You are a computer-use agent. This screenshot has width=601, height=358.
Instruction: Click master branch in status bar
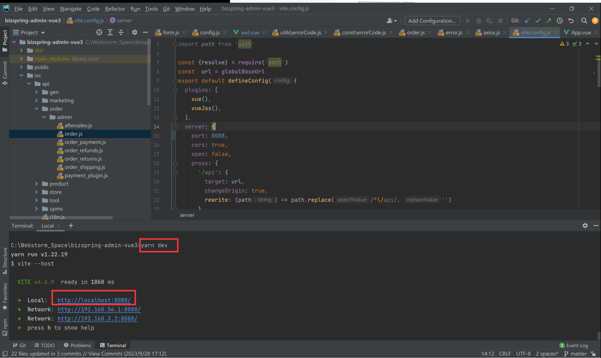[x=575, y=354]
